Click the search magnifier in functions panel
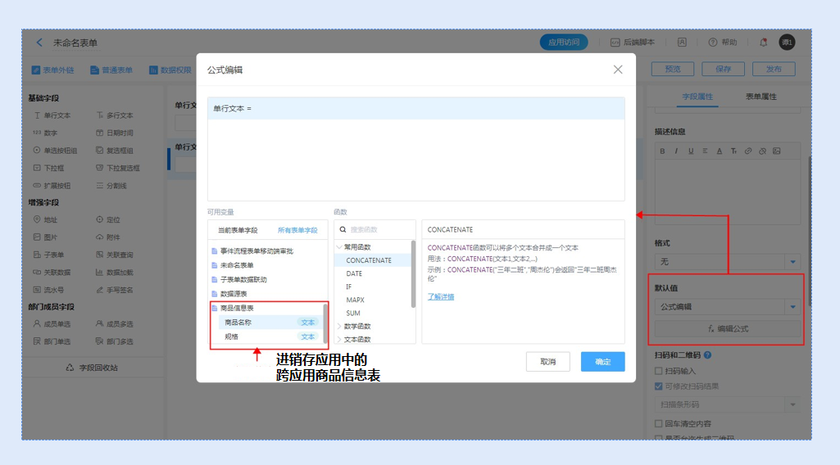840x465 pixels. pos(343,230)
